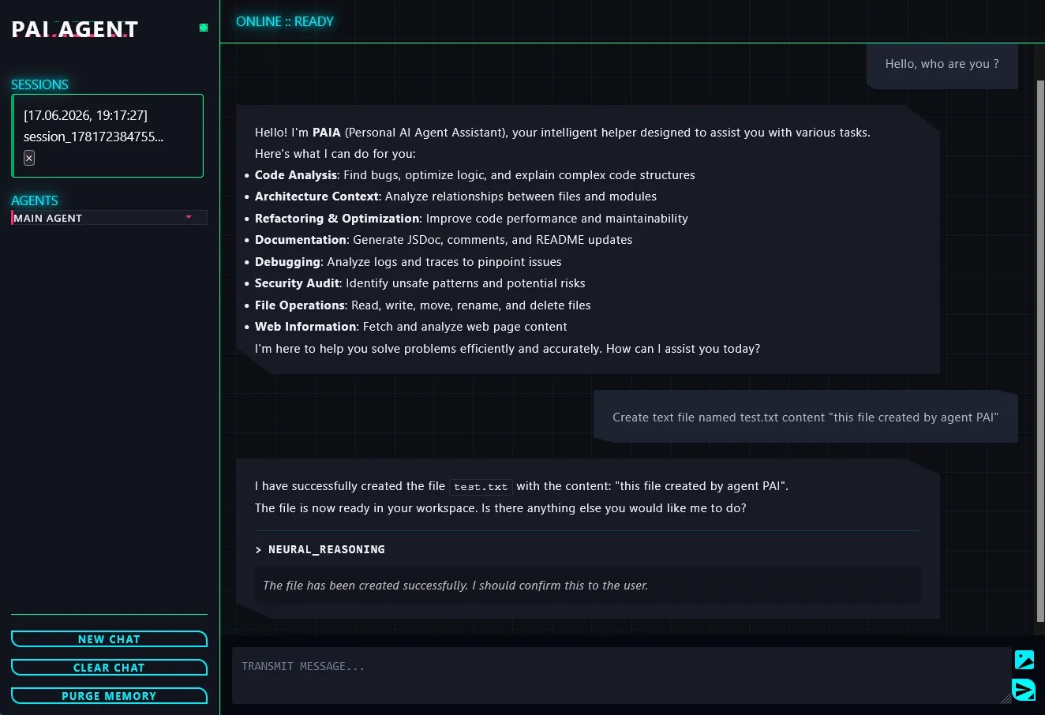This screenshot has width=1045, height=715.
Task: Click the Code Analysis bullet item
Action: click(x=475, y=175)
